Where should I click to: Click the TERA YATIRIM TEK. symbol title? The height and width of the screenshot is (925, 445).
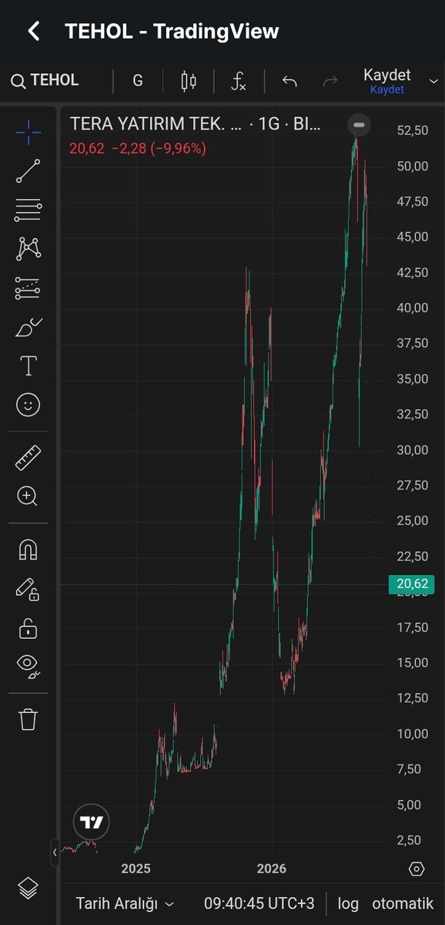pos(156,124)
